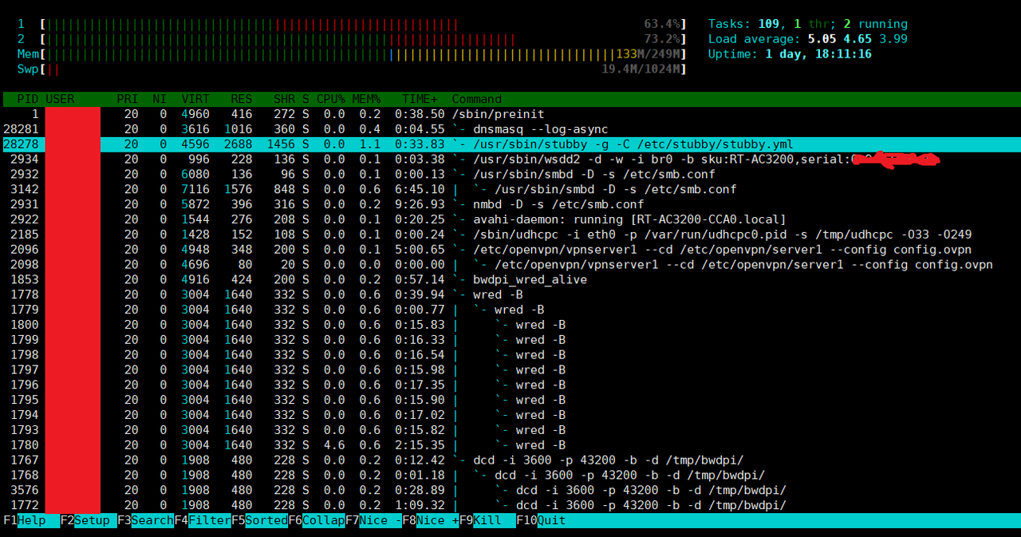This screenshot has width=1021, height=537.
Task: Select the openvpn vpnserver1 process PID 2096
Action: [x=510, y=250]
